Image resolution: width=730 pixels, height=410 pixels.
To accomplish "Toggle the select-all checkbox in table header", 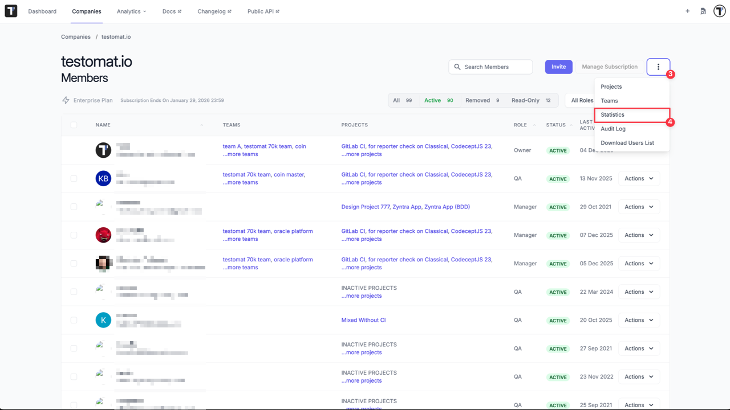I will [x=73, y=125].
